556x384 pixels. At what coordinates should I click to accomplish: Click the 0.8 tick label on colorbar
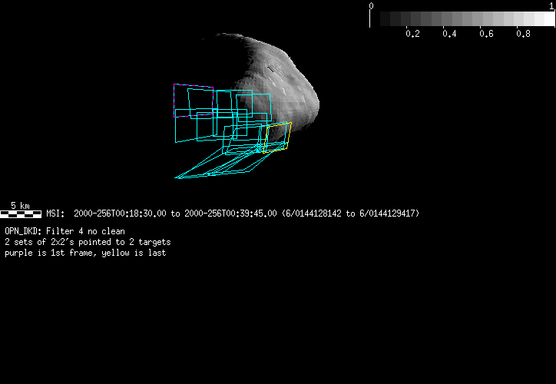pos(523,34)
